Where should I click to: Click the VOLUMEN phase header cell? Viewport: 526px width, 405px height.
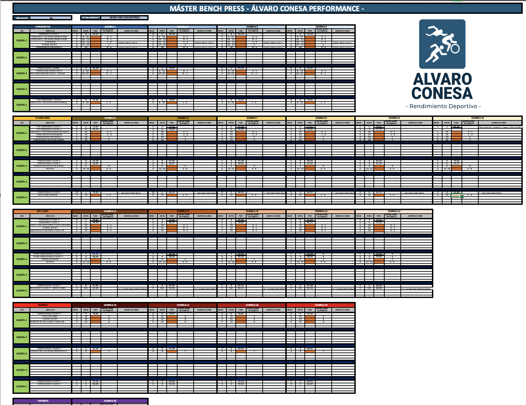point(43,211)
